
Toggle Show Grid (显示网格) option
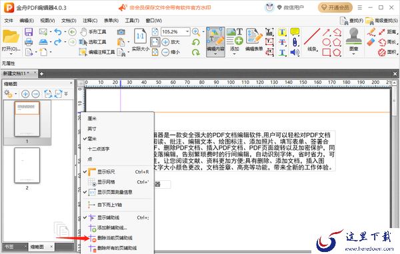117,182
